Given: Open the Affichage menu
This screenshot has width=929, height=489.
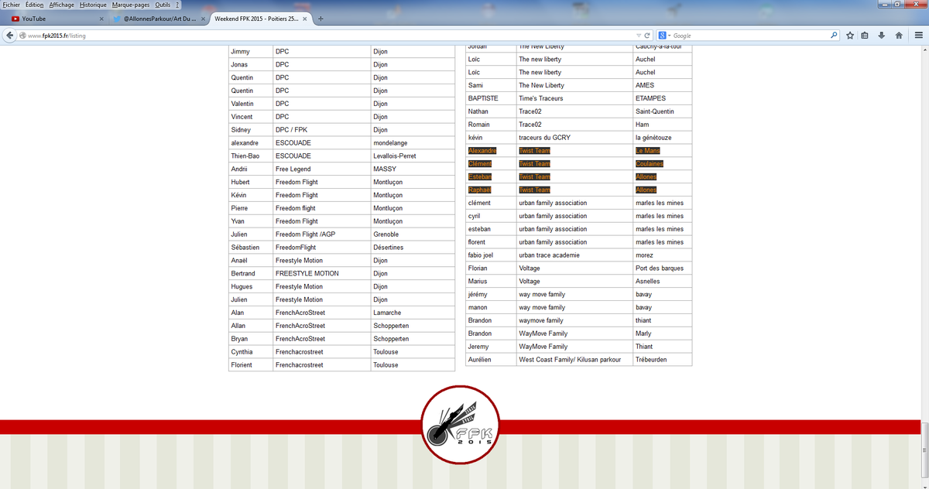Looking at the screenshot, I should click(62, 5).
